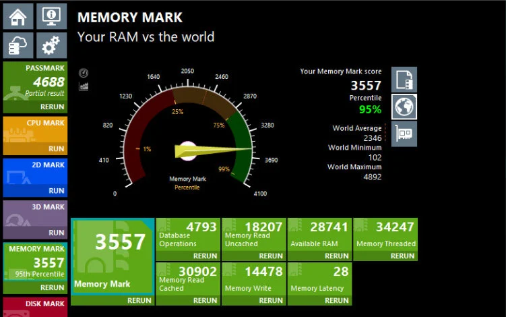Run the CPU Mark test
This screenshot has width=506, height=317.
(x=57, y=149)
